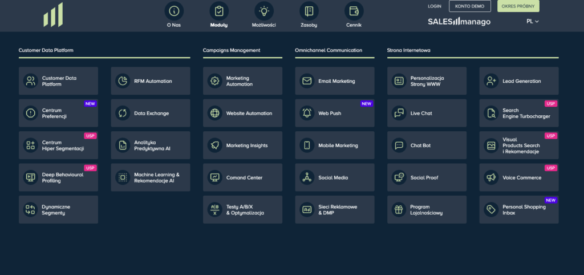The image size is (584, 275).
Task: Click the "Voice Commerce" text
Action: 522,177
